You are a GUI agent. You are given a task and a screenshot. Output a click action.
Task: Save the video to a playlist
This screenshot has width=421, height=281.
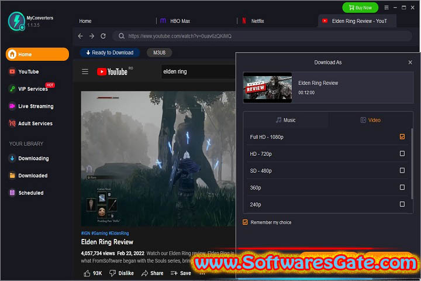point(181,273)
